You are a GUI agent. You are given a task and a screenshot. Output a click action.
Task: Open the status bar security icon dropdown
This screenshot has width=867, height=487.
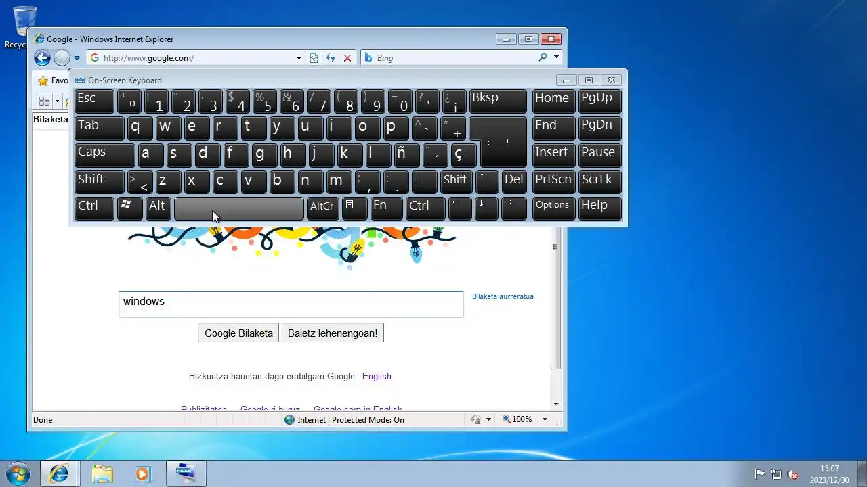[488, 419]
